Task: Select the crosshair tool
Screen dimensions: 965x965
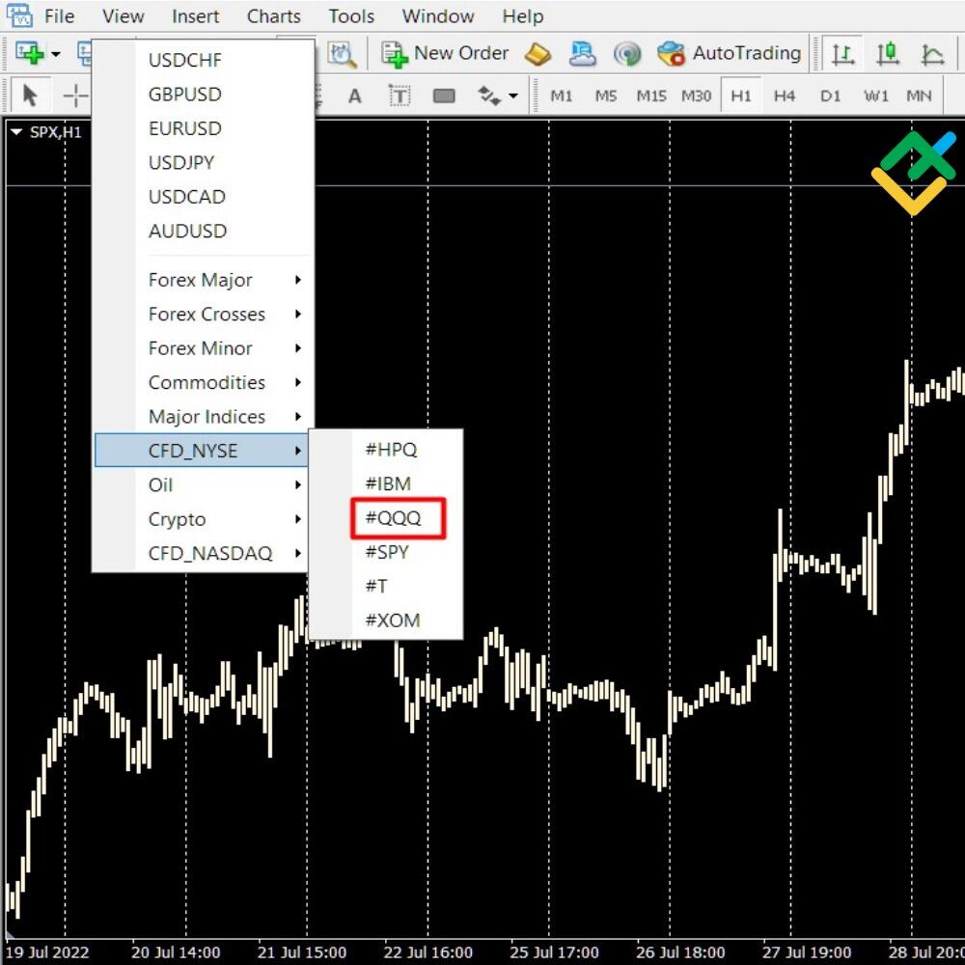Action: [x=74, y=95]
